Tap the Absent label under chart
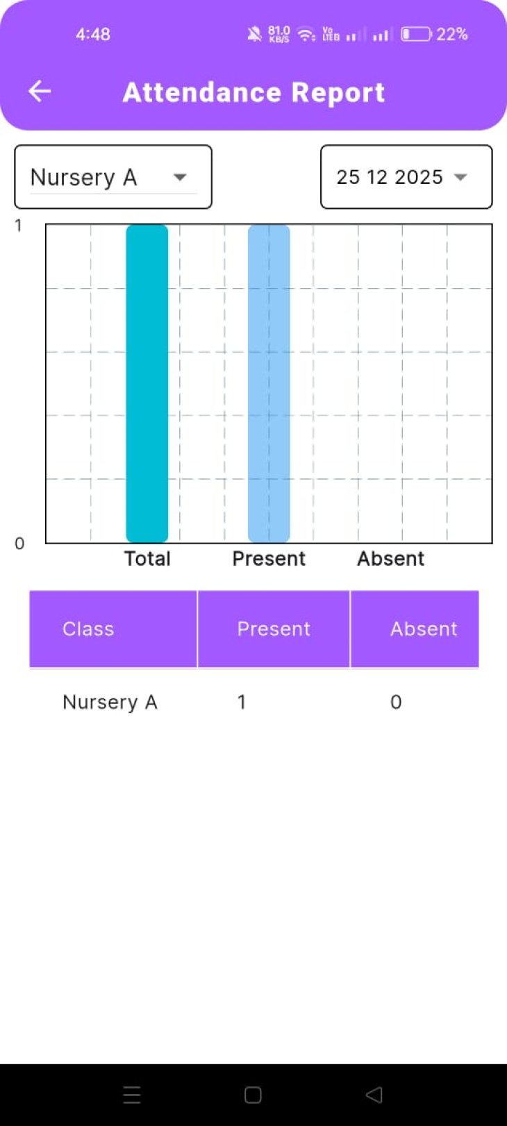The height and width of the screenshot is (1126, 507). tap(390, 559)
